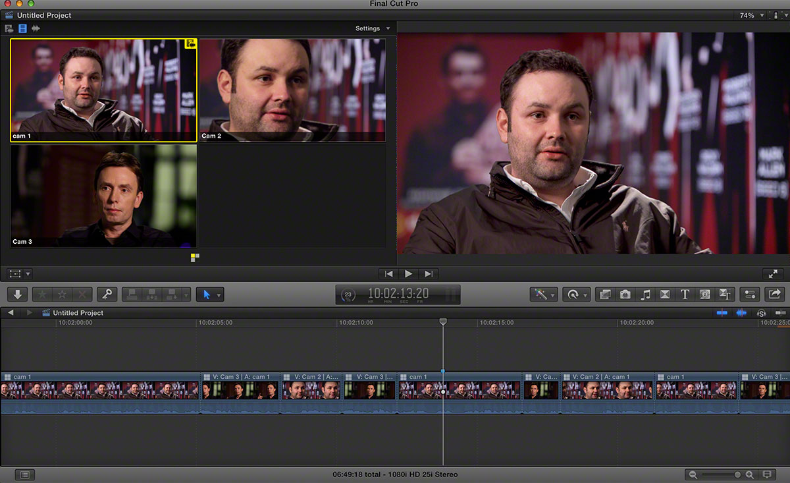Click the Import Media down-arrow button
Viewport: 790px width, 483px height.
(17, 295)
